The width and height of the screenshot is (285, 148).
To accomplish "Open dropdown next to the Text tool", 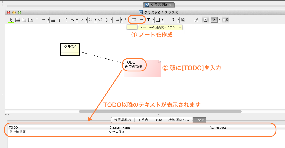I will (x=153, y=20).
